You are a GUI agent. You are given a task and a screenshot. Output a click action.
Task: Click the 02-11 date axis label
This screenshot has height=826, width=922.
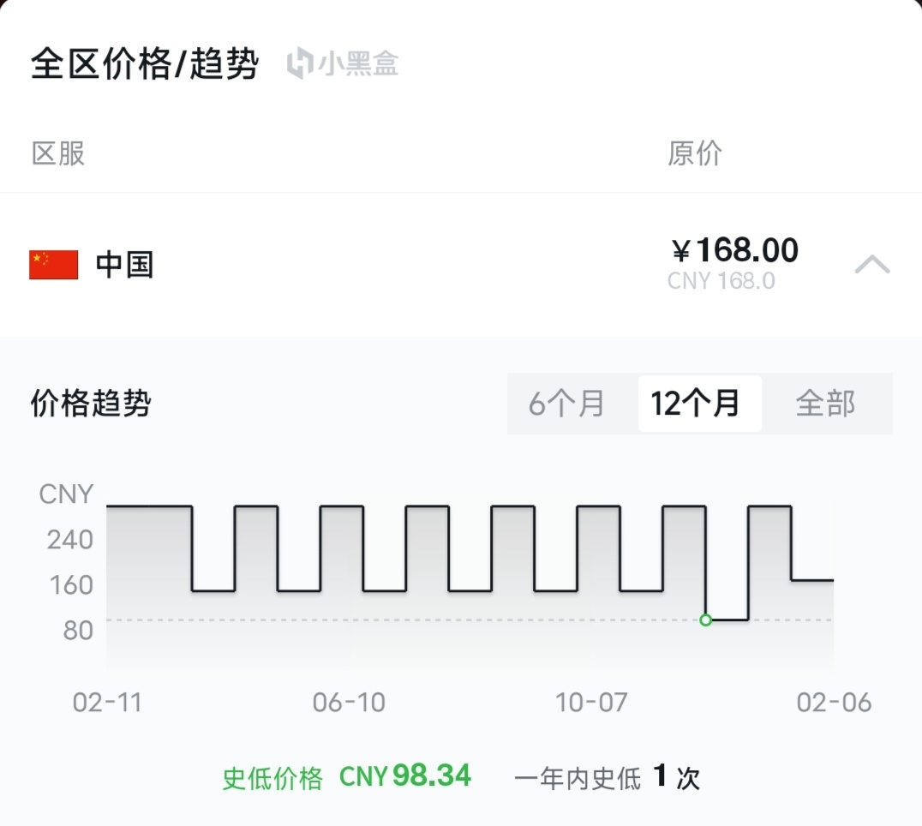pyautogui.click(x=107, y=703)
